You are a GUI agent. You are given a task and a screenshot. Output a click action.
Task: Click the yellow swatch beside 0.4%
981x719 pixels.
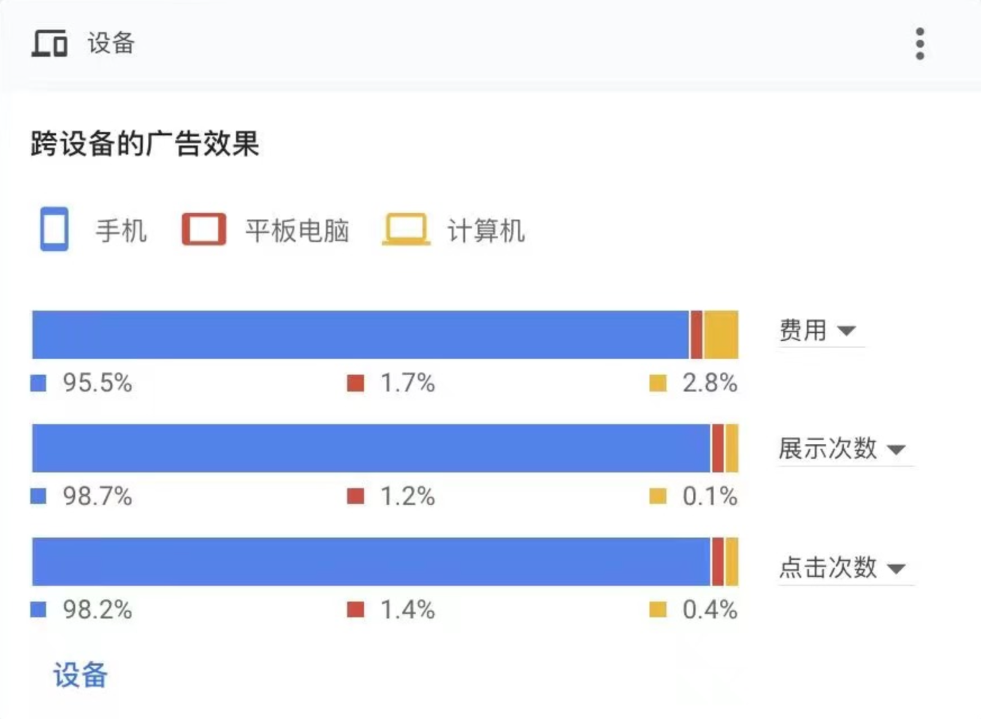point(658,609)
